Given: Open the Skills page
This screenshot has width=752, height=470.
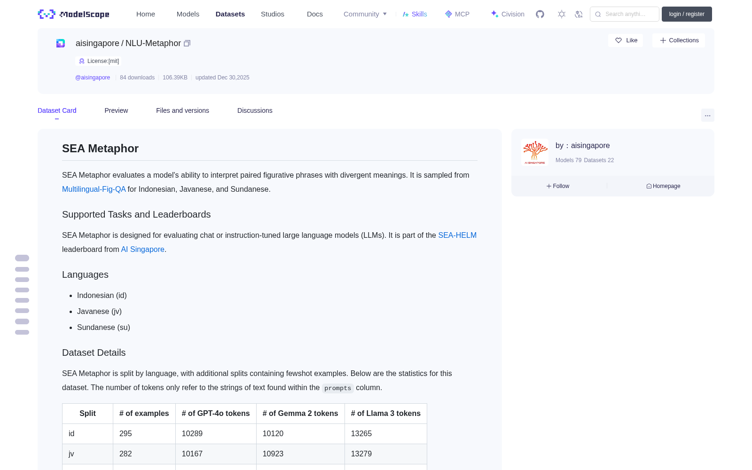Looking at the screenshot, I should point(415,14).
